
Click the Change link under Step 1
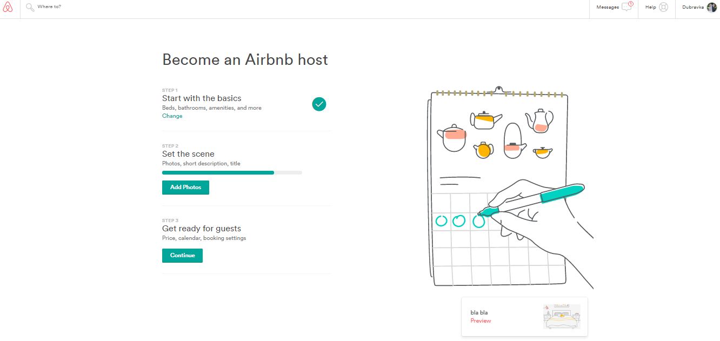point(172,116)
